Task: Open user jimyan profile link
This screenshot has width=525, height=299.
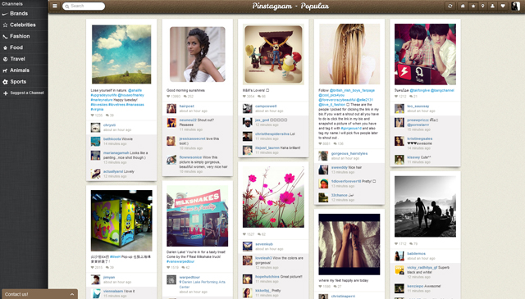Action: [109, 277]
